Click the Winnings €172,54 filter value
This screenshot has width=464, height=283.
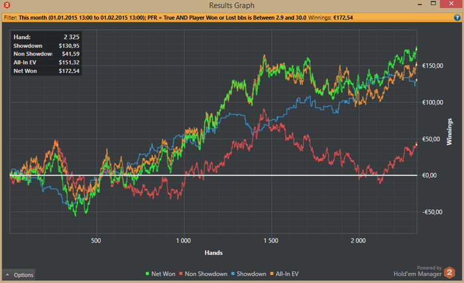[x=330, y=17]
